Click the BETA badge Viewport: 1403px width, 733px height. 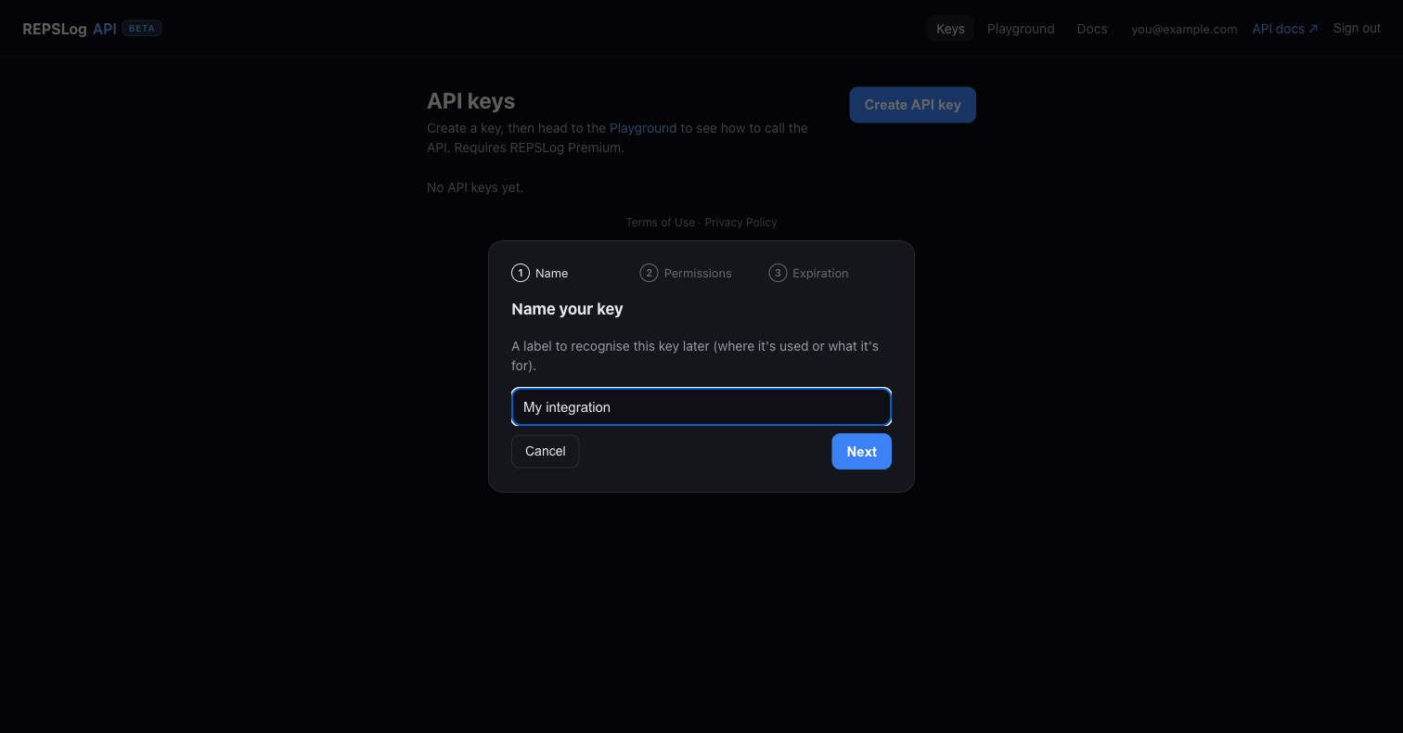click(142, 29)
